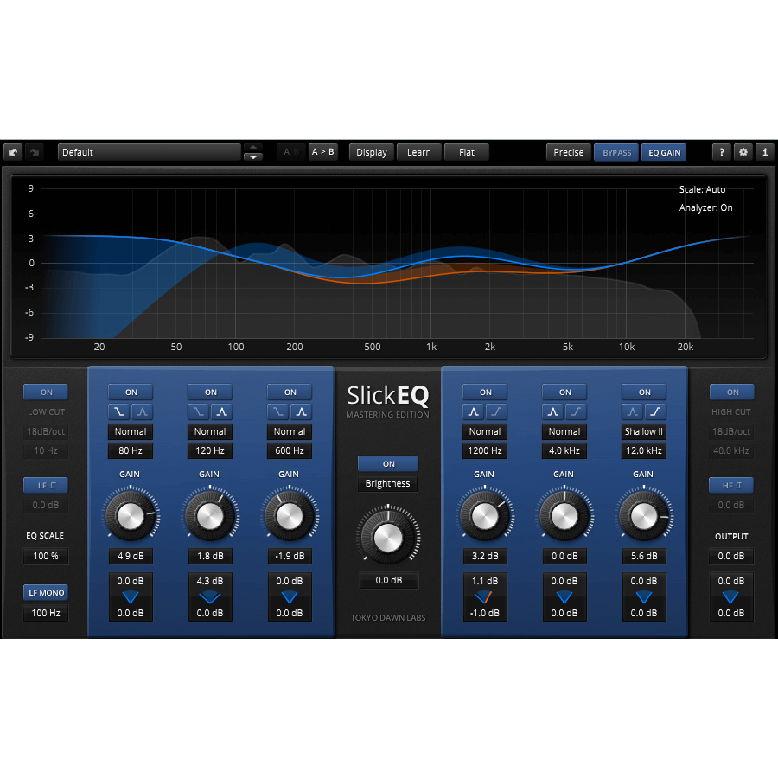Select high shelf shape for 1200 Hz band
The width and height of the screenshot is (778, 778).
point(497,411)
